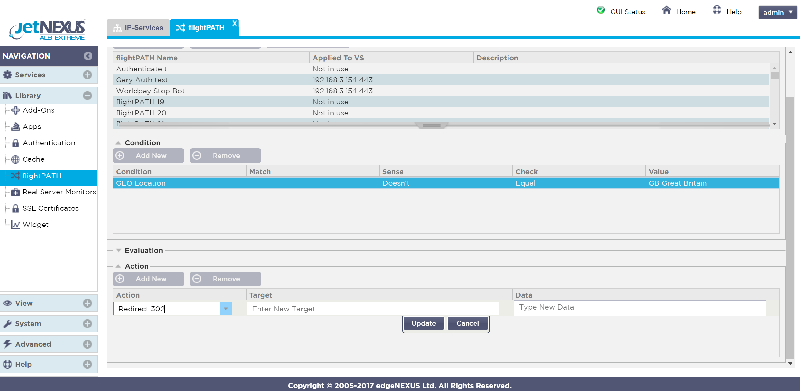Select the GEO Location condition row
Viewport: 800px width, 391px height.
(446, 183)
